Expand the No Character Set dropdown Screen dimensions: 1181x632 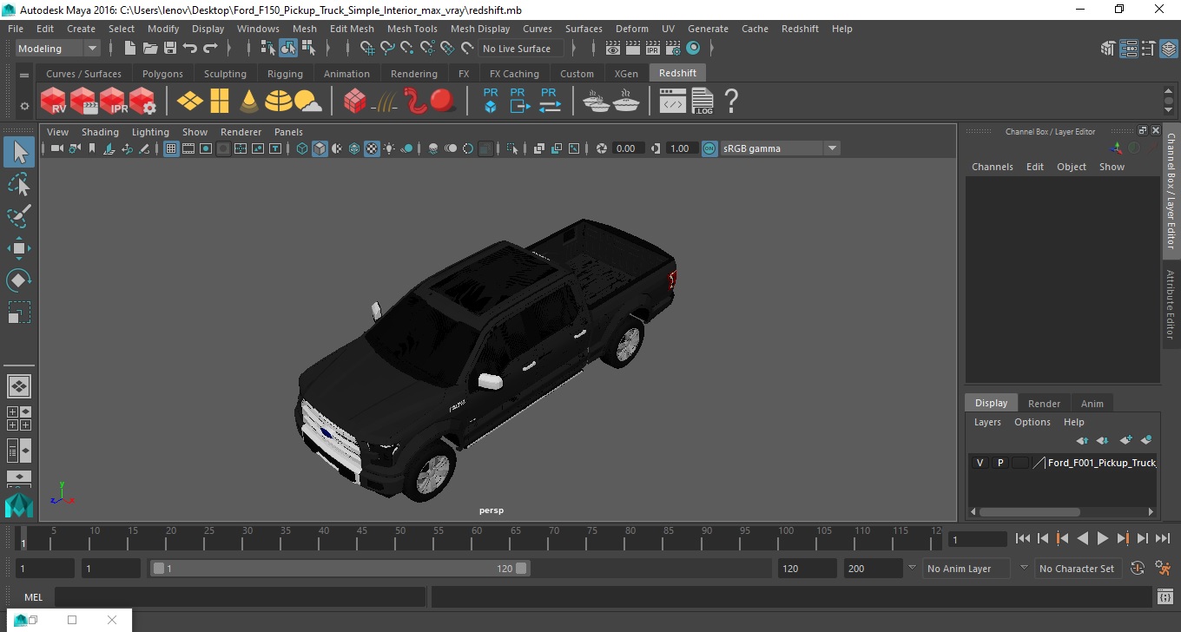(x=1024, y=569)
